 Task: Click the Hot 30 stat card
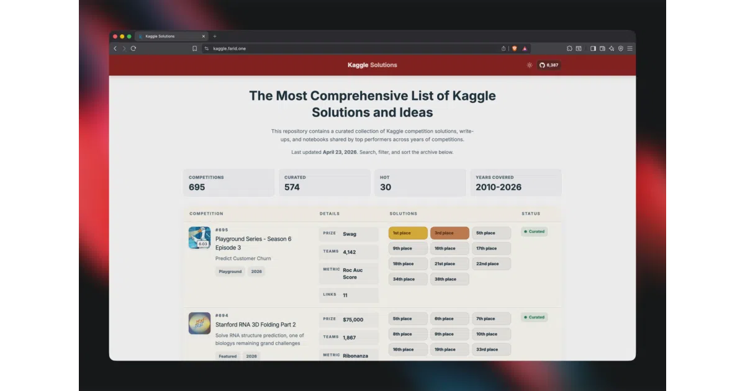coord(420,183)
